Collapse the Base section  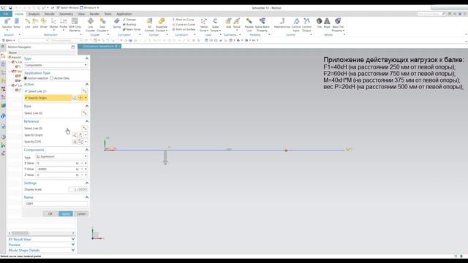87,106
